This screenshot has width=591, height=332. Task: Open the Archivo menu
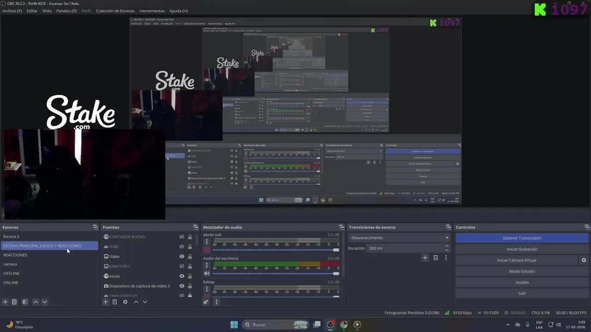[12, 11]
